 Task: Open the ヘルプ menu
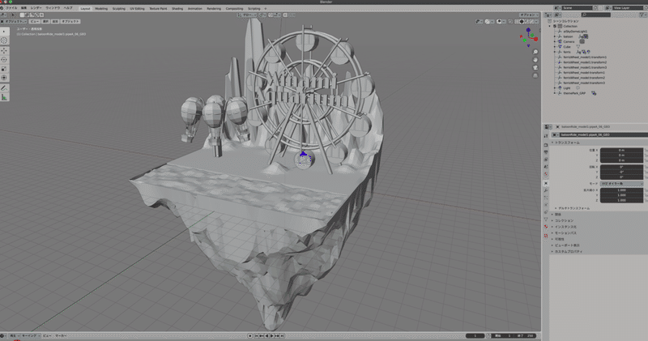click(x=67, y=8)
